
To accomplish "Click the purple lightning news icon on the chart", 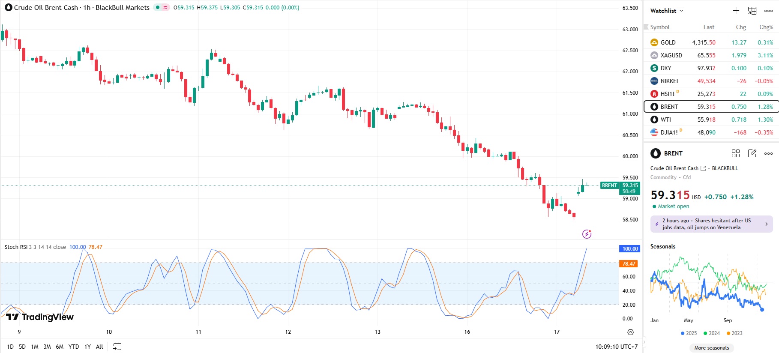I will [x=587, y=234].
